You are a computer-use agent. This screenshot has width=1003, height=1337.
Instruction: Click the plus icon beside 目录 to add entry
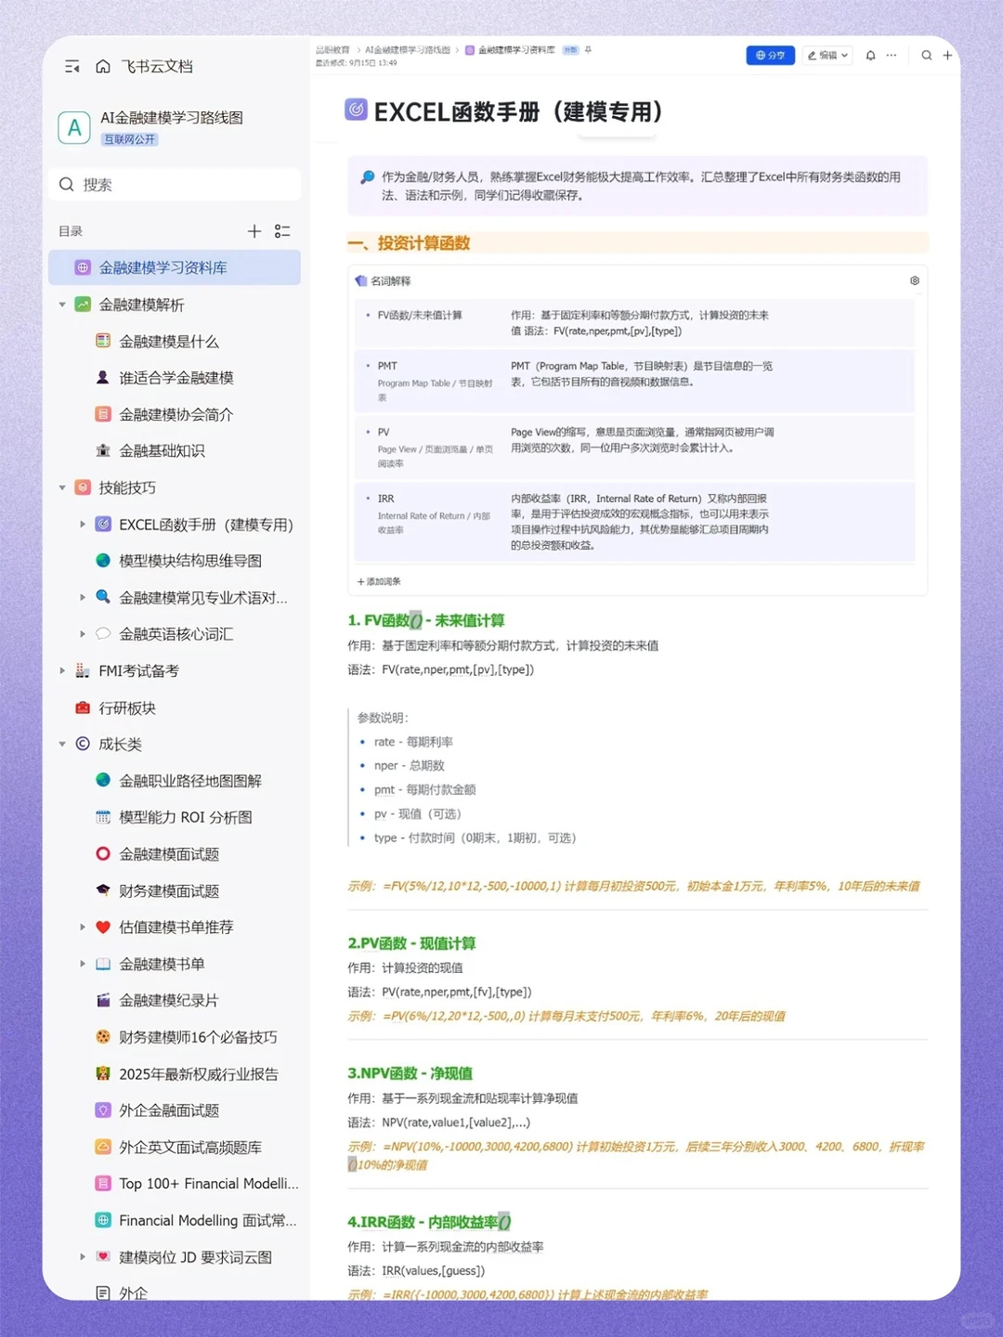tap(254, 231)
